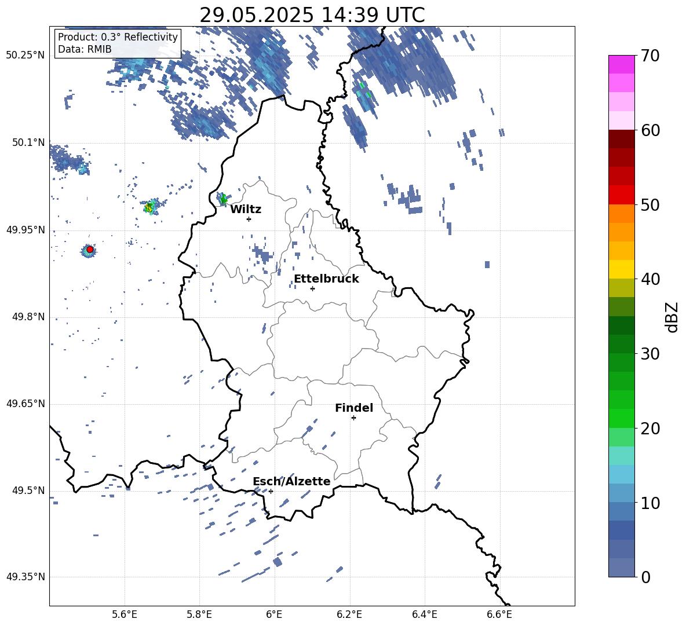
Task: Click the Esch/Alzette city label
Action: pos(291,481)
